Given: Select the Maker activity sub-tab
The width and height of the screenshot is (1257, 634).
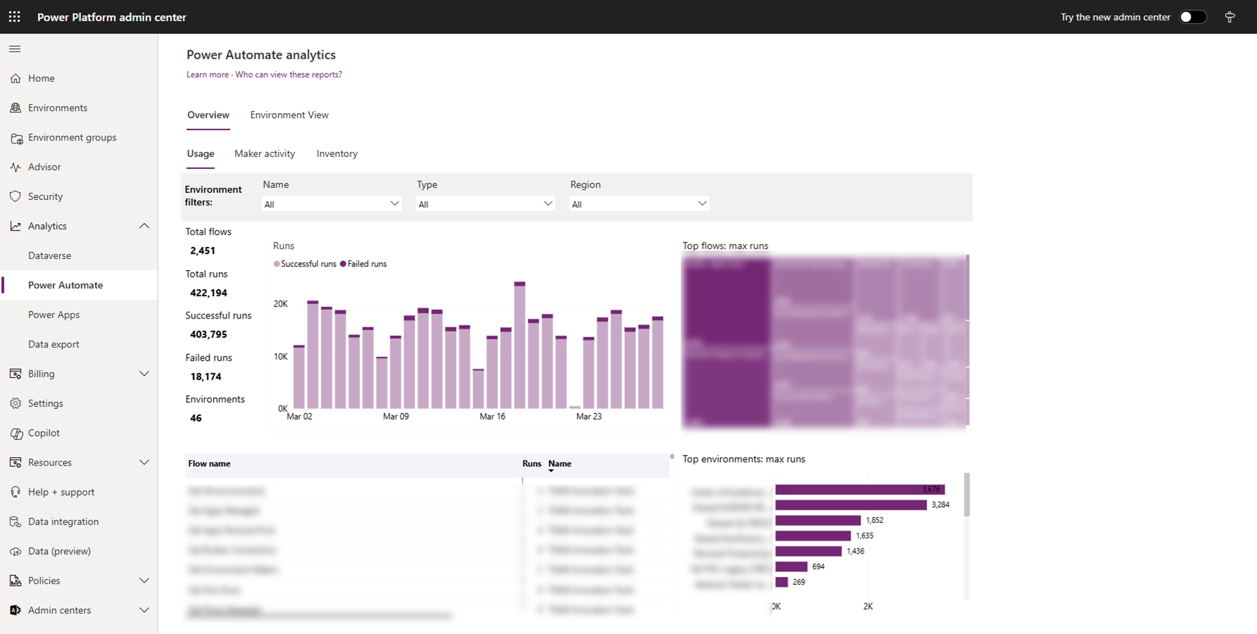Looking at the screenshot, I should 265,154.
